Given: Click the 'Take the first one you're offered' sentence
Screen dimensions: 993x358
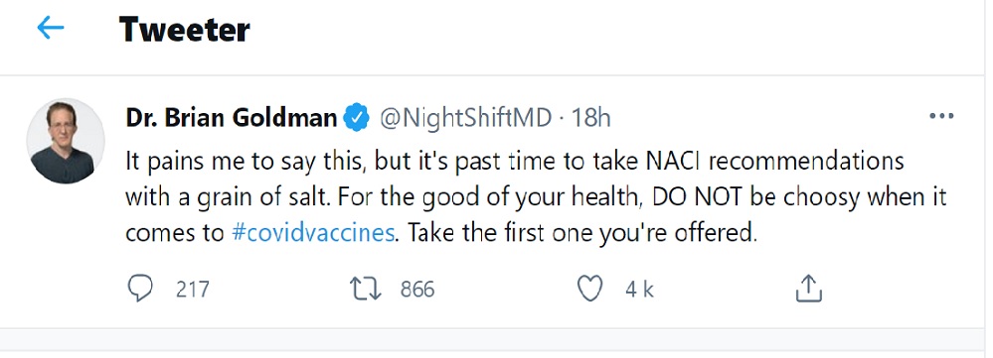Looking at the screenshot, I should (x=582, y=233).
